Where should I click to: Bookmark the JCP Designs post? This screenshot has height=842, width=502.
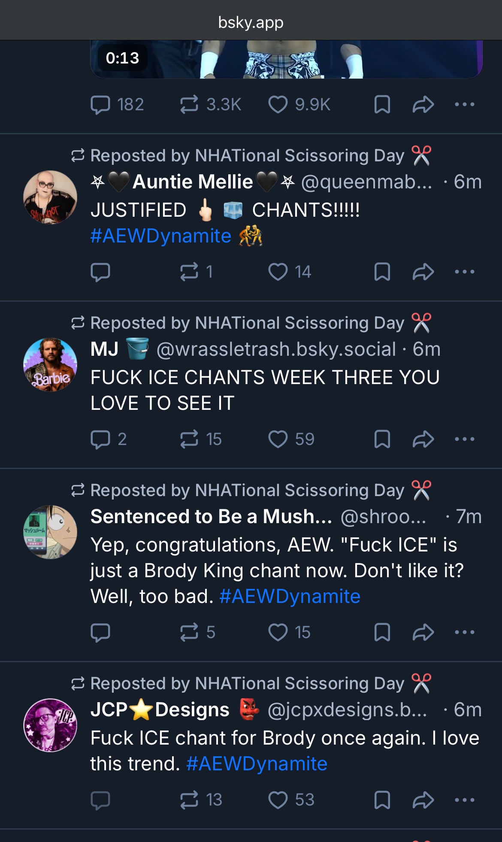pyautogui.click(x=382, y=800)
